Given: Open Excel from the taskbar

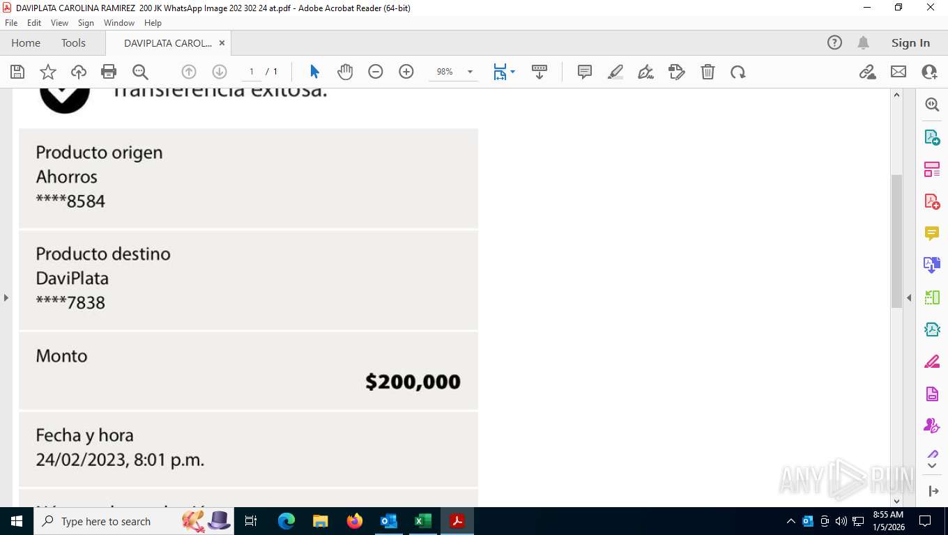Looking at the screenshot, I should 423,521.
